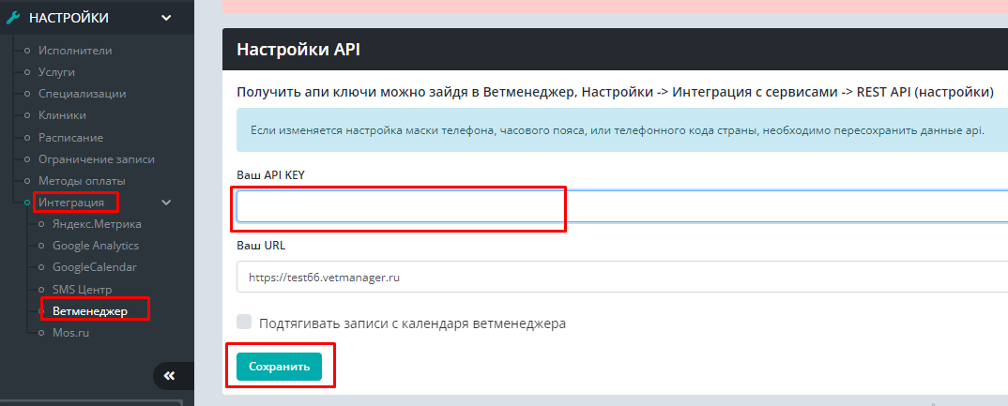1008x406 pixels.
Task: Collapse the Интеграция submenu chevron
Action: coord(166,203)
